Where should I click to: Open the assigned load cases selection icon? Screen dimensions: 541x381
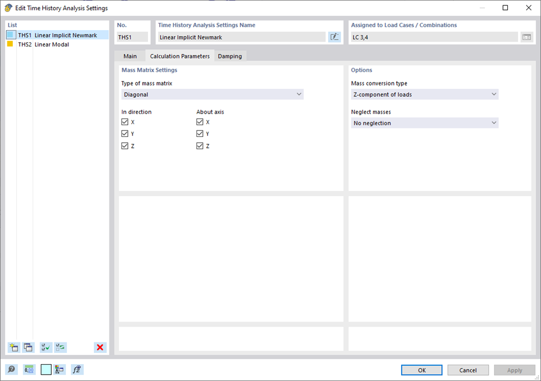tap(527, 37)
